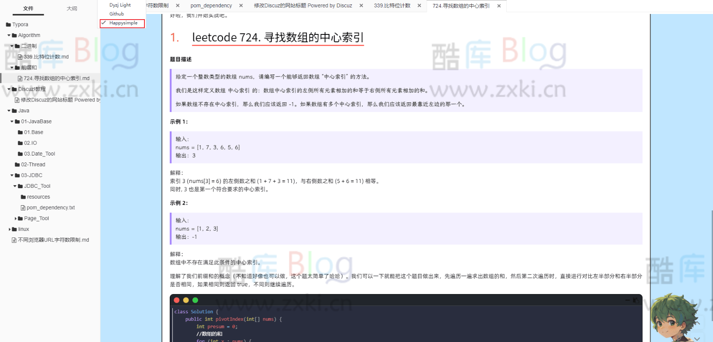Click the 01.Base folder icon
Image resolution: width=713 pixels, height=342 pixels.
(20, 132)
